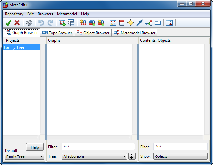Open the Tree 'All subgraphs' dropdown
The image size is (213, 165).
pyautogui.click(x=94, y=156)
